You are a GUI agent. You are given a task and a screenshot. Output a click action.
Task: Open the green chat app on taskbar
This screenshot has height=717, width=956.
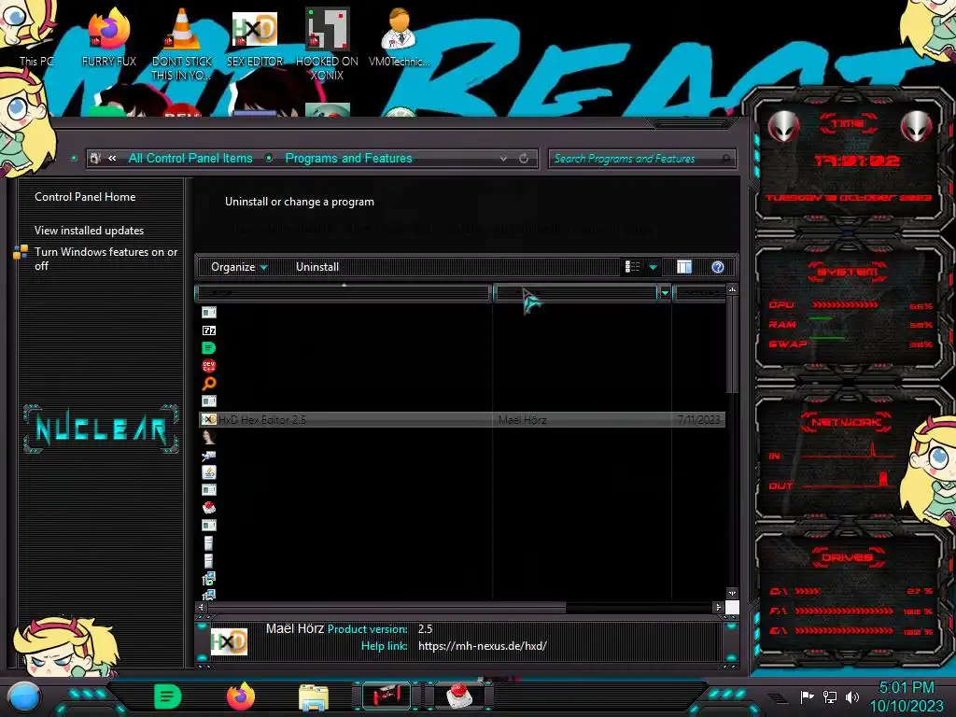(167, 696)
